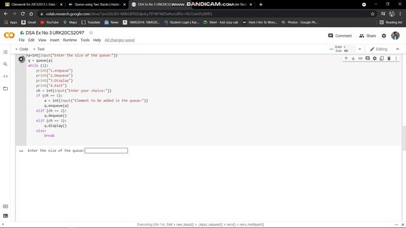Open the Translate bookmark
406x228 pixels.
click(x=91, y=22)
